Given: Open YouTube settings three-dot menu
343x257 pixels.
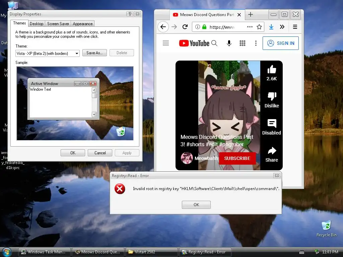Looking at the screenshot, I should (x=256, y=43).
